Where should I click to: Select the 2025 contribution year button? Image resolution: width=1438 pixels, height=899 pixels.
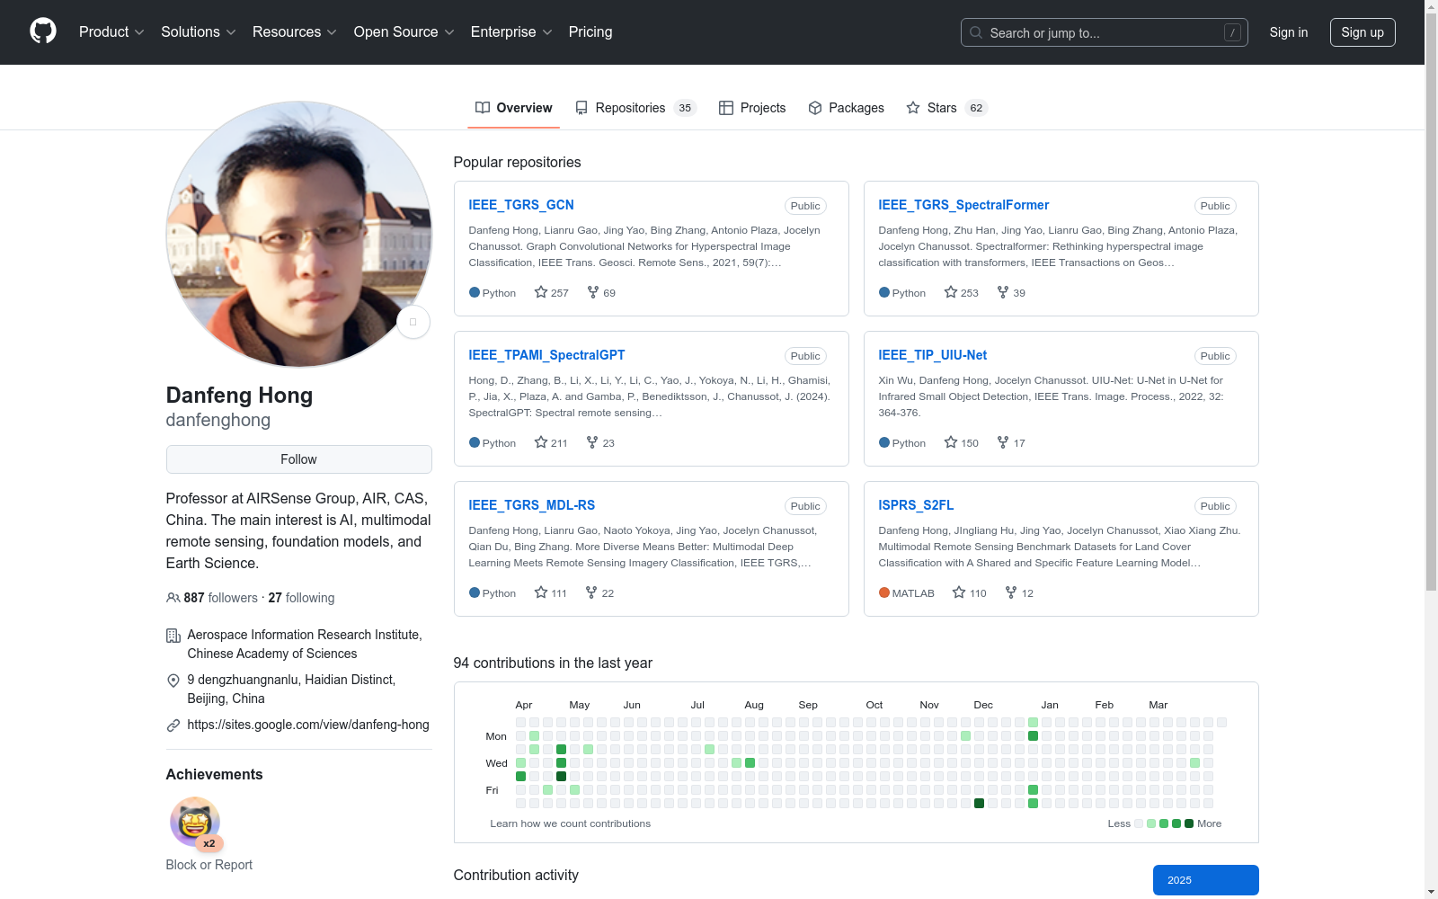(x=1206, y=880)
